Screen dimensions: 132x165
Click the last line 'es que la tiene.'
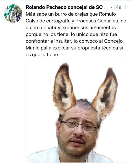coord(42,54)
